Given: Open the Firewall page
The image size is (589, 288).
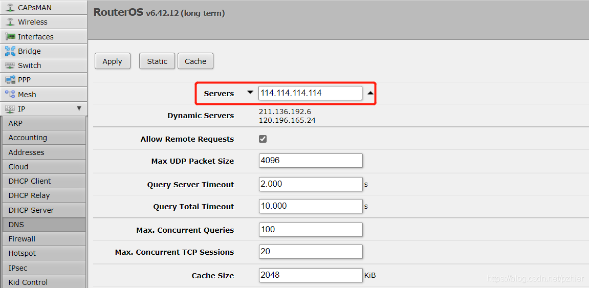Looking at the screenshot, I should (x=43, y=239).
